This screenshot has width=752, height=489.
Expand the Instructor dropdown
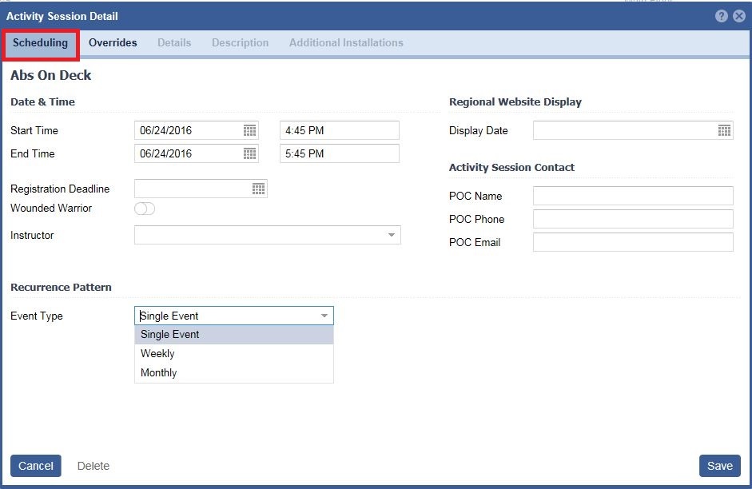pyautogui.click(x=392, y=235)
